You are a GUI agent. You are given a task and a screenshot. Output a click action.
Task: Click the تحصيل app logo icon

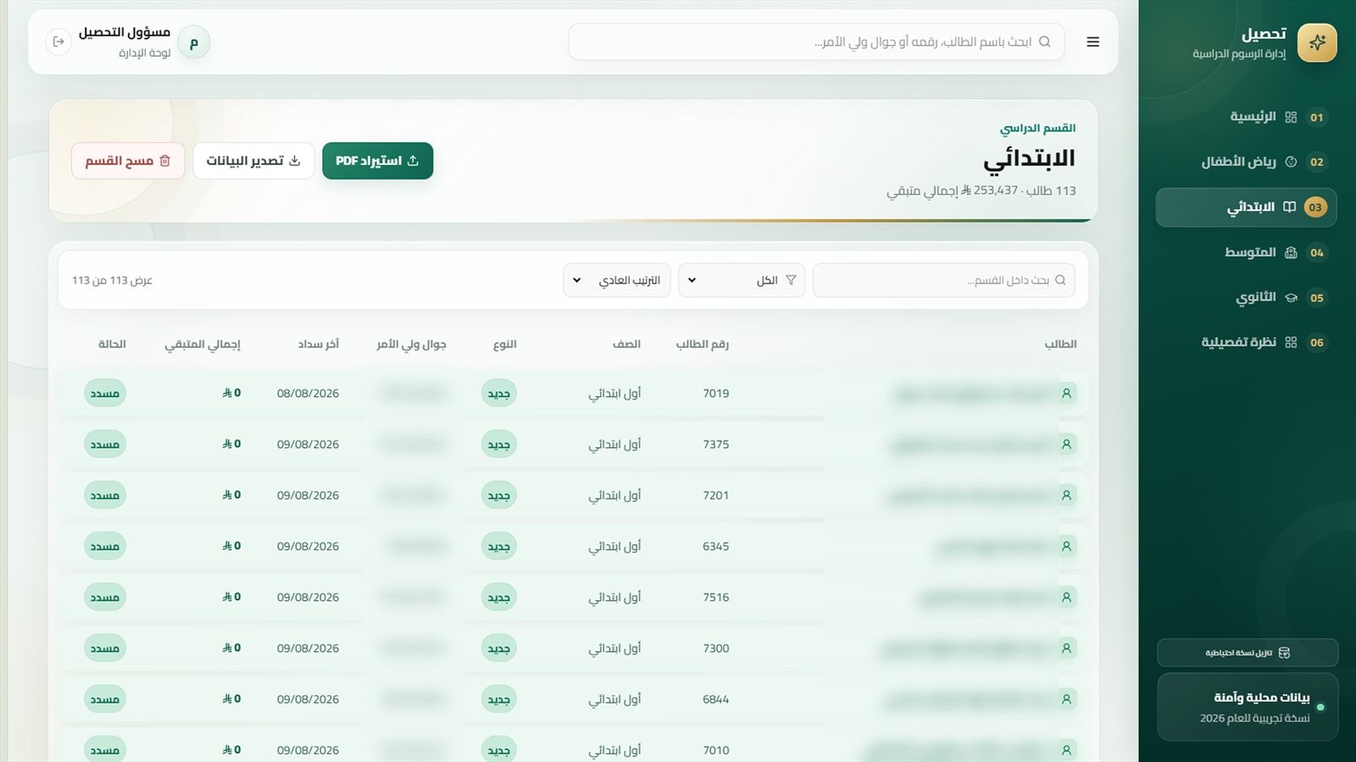(x=1316, y=42)
